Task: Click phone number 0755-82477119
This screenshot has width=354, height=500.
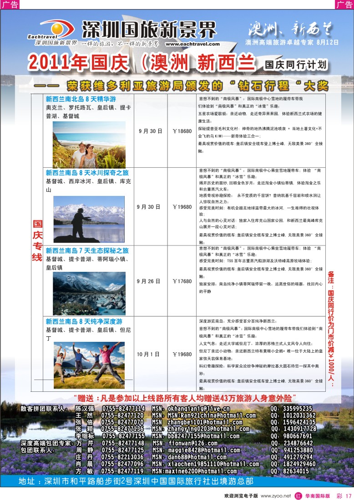Action: click(x=122, y=471)
